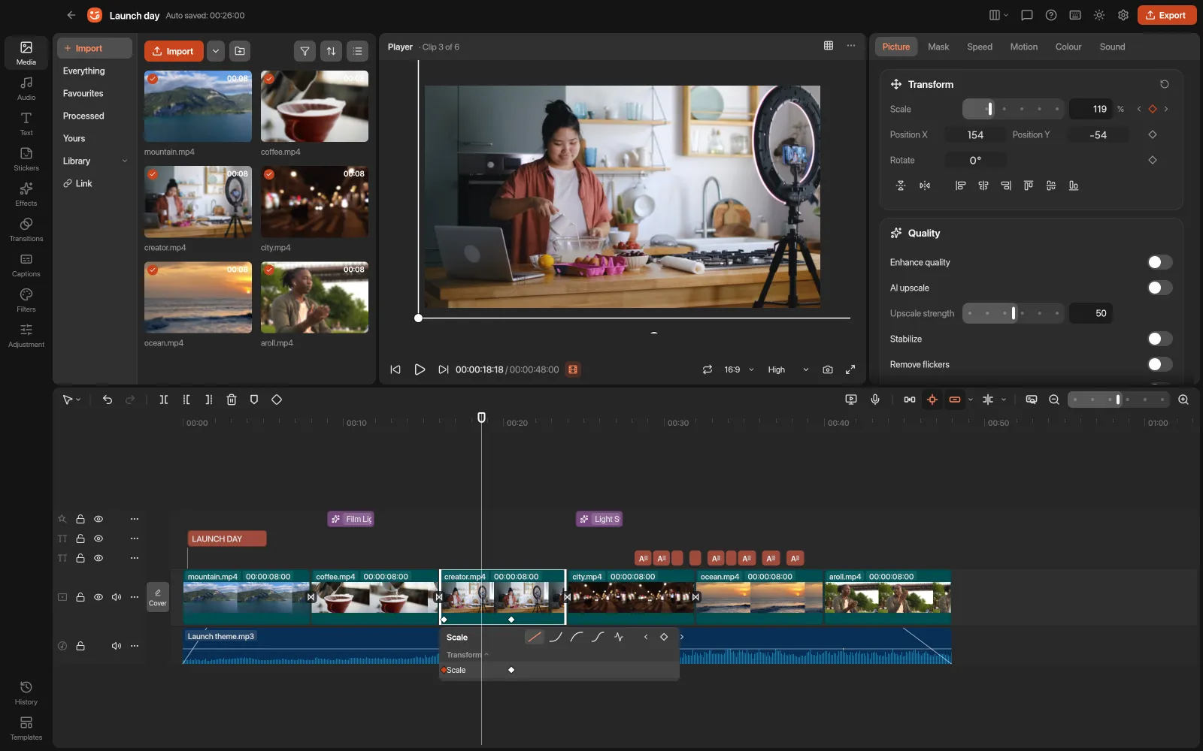The width and height of the screenshot is (1203, 751).
Task: Open the 16:9 aspect ratio dropdown
Action: click(738, 369)
